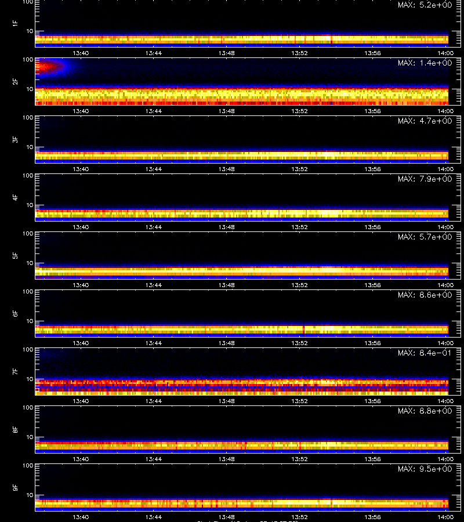464x522 pixels.
Task: Select "13:56" tick under the 9F panel
Action: (372, 517)
